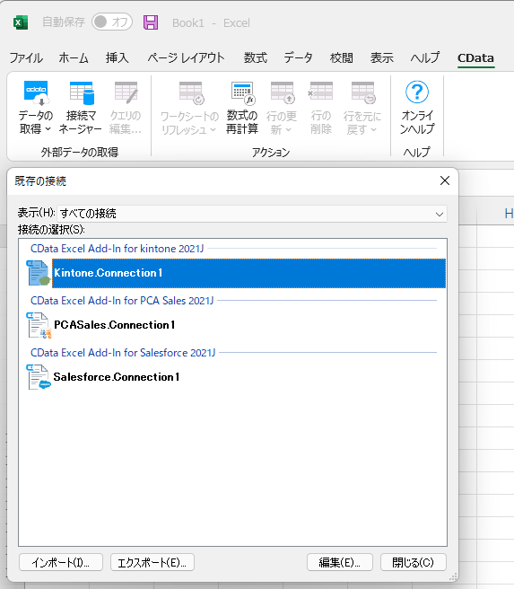
Task: Open the データ ribbon tab
Action: 299,57
